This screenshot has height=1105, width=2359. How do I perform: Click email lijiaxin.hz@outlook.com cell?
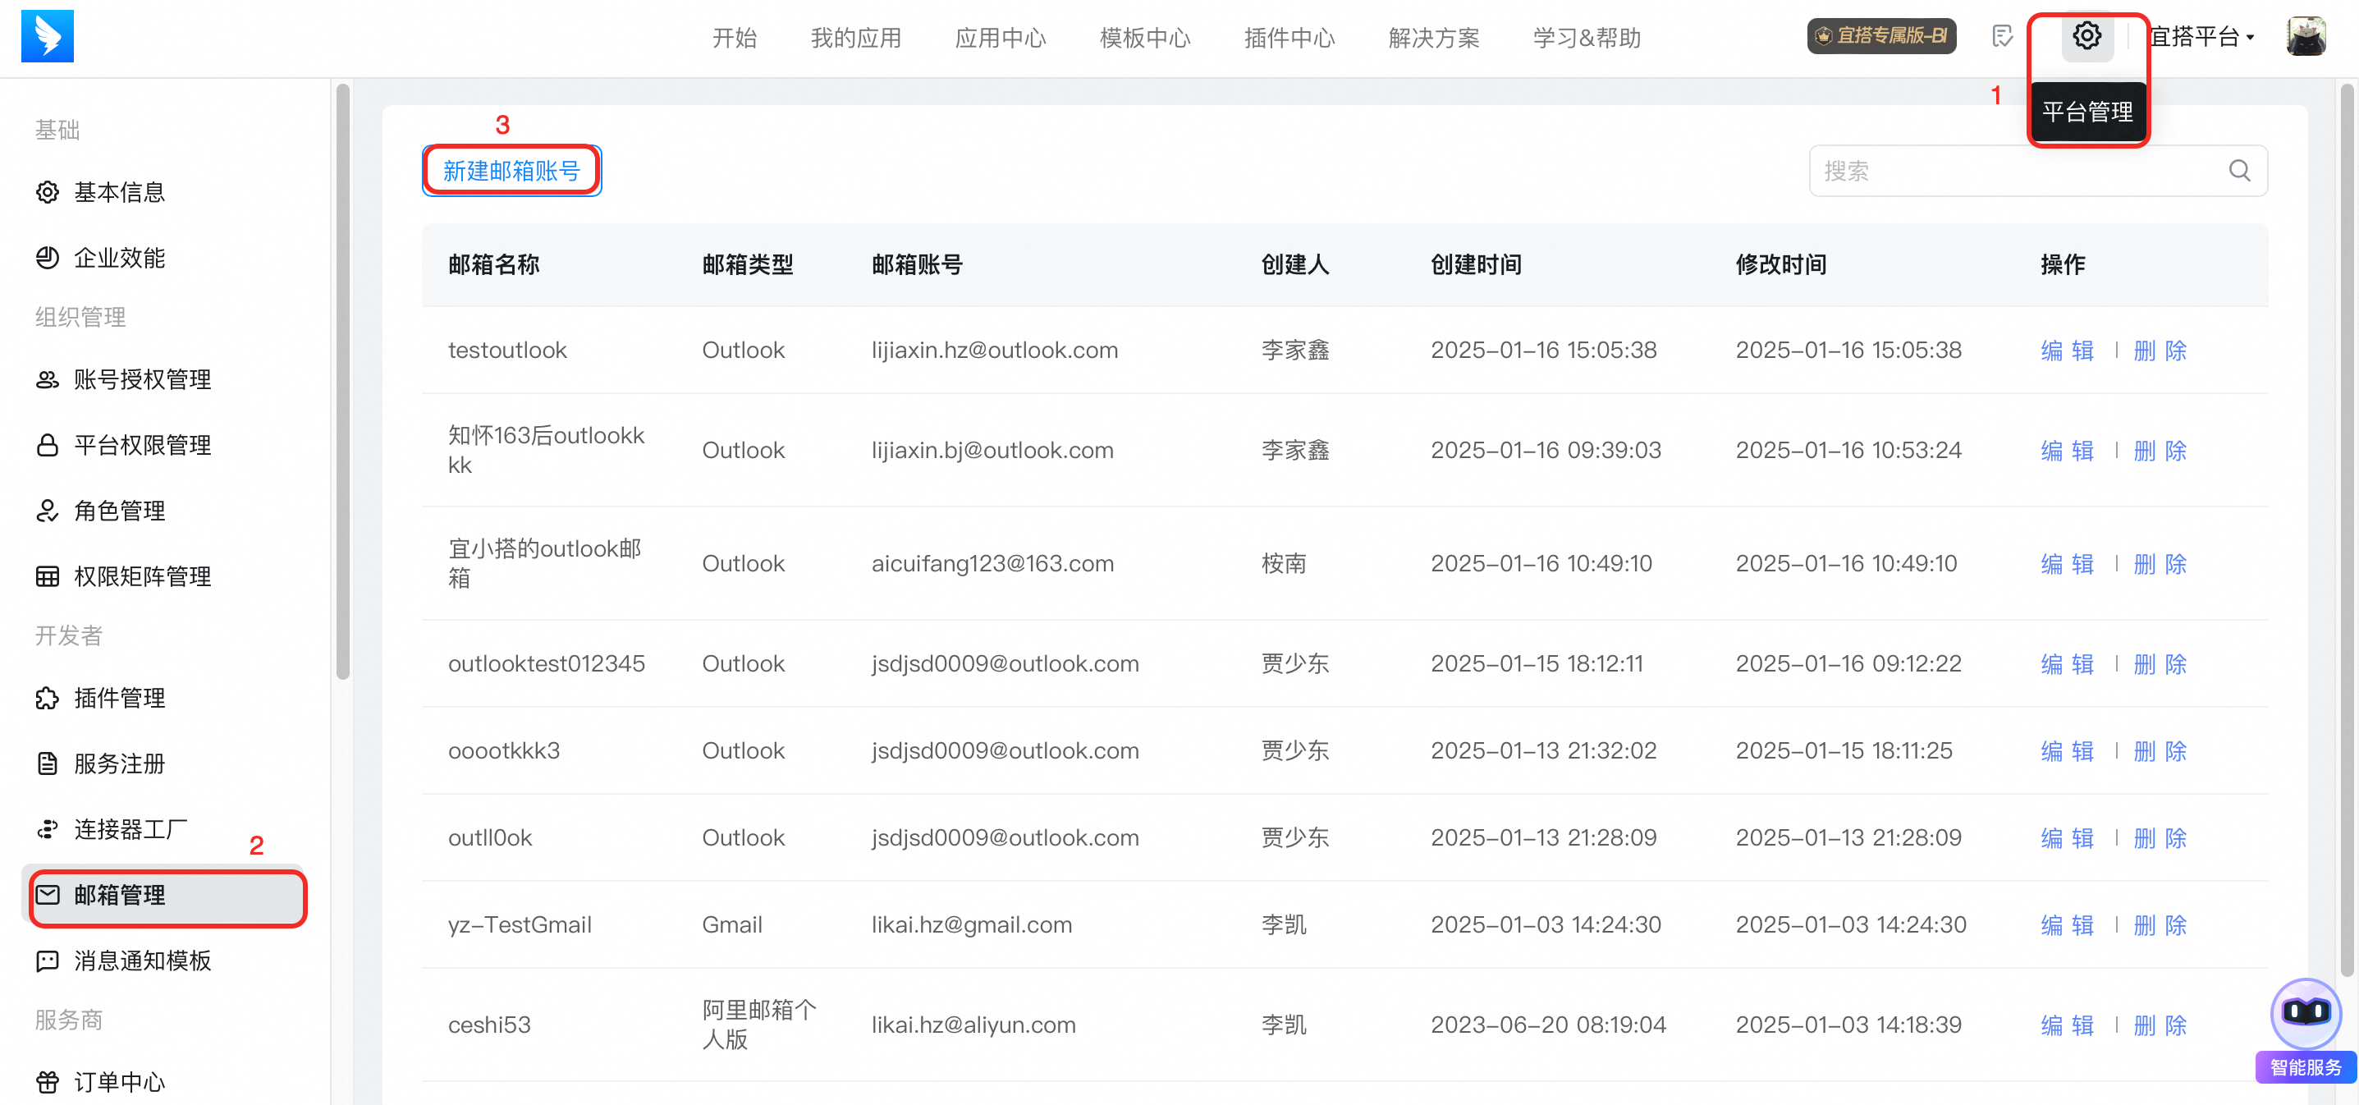995,351
